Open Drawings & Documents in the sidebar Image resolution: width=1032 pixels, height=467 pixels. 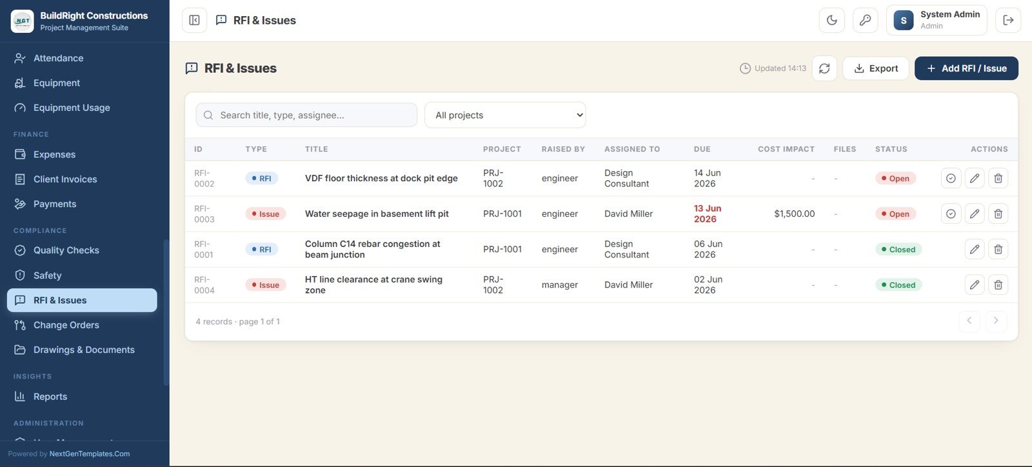pos(82,350)
